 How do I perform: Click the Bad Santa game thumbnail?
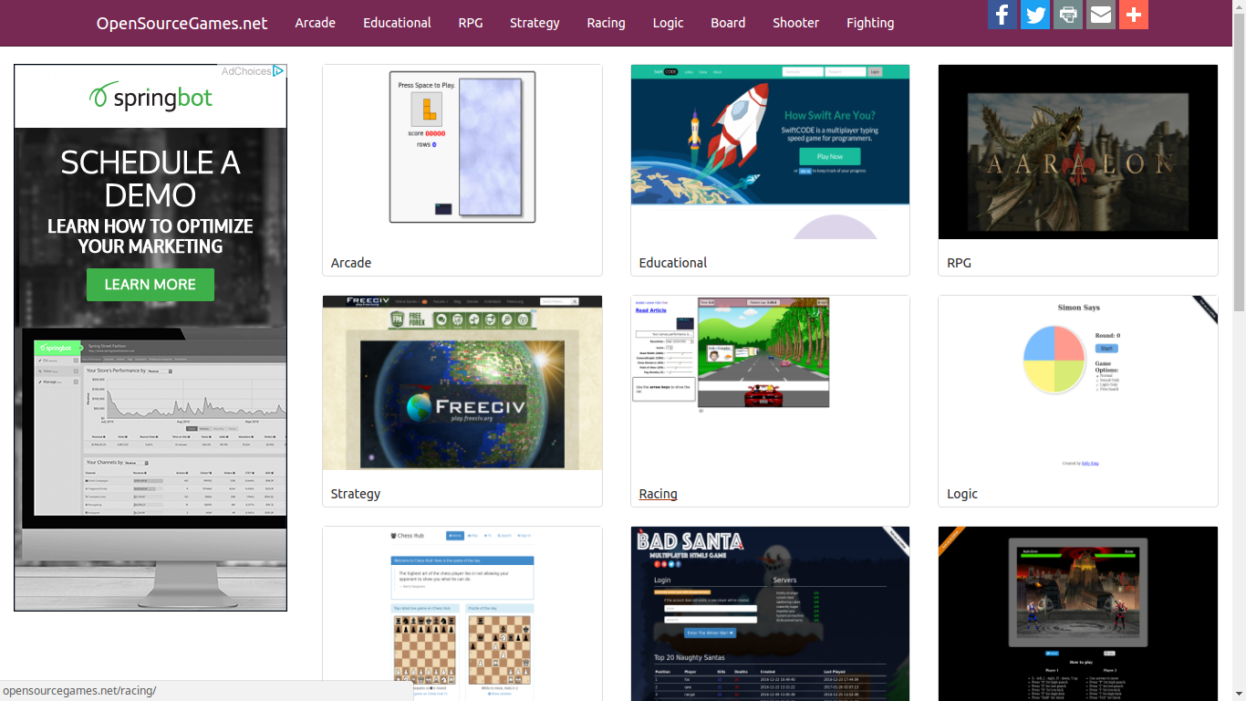(x=770, y=613)
